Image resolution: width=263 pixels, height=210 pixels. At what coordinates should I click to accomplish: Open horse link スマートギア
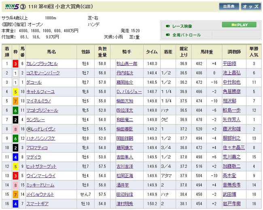pyautogui.click(x=38, y=204)
